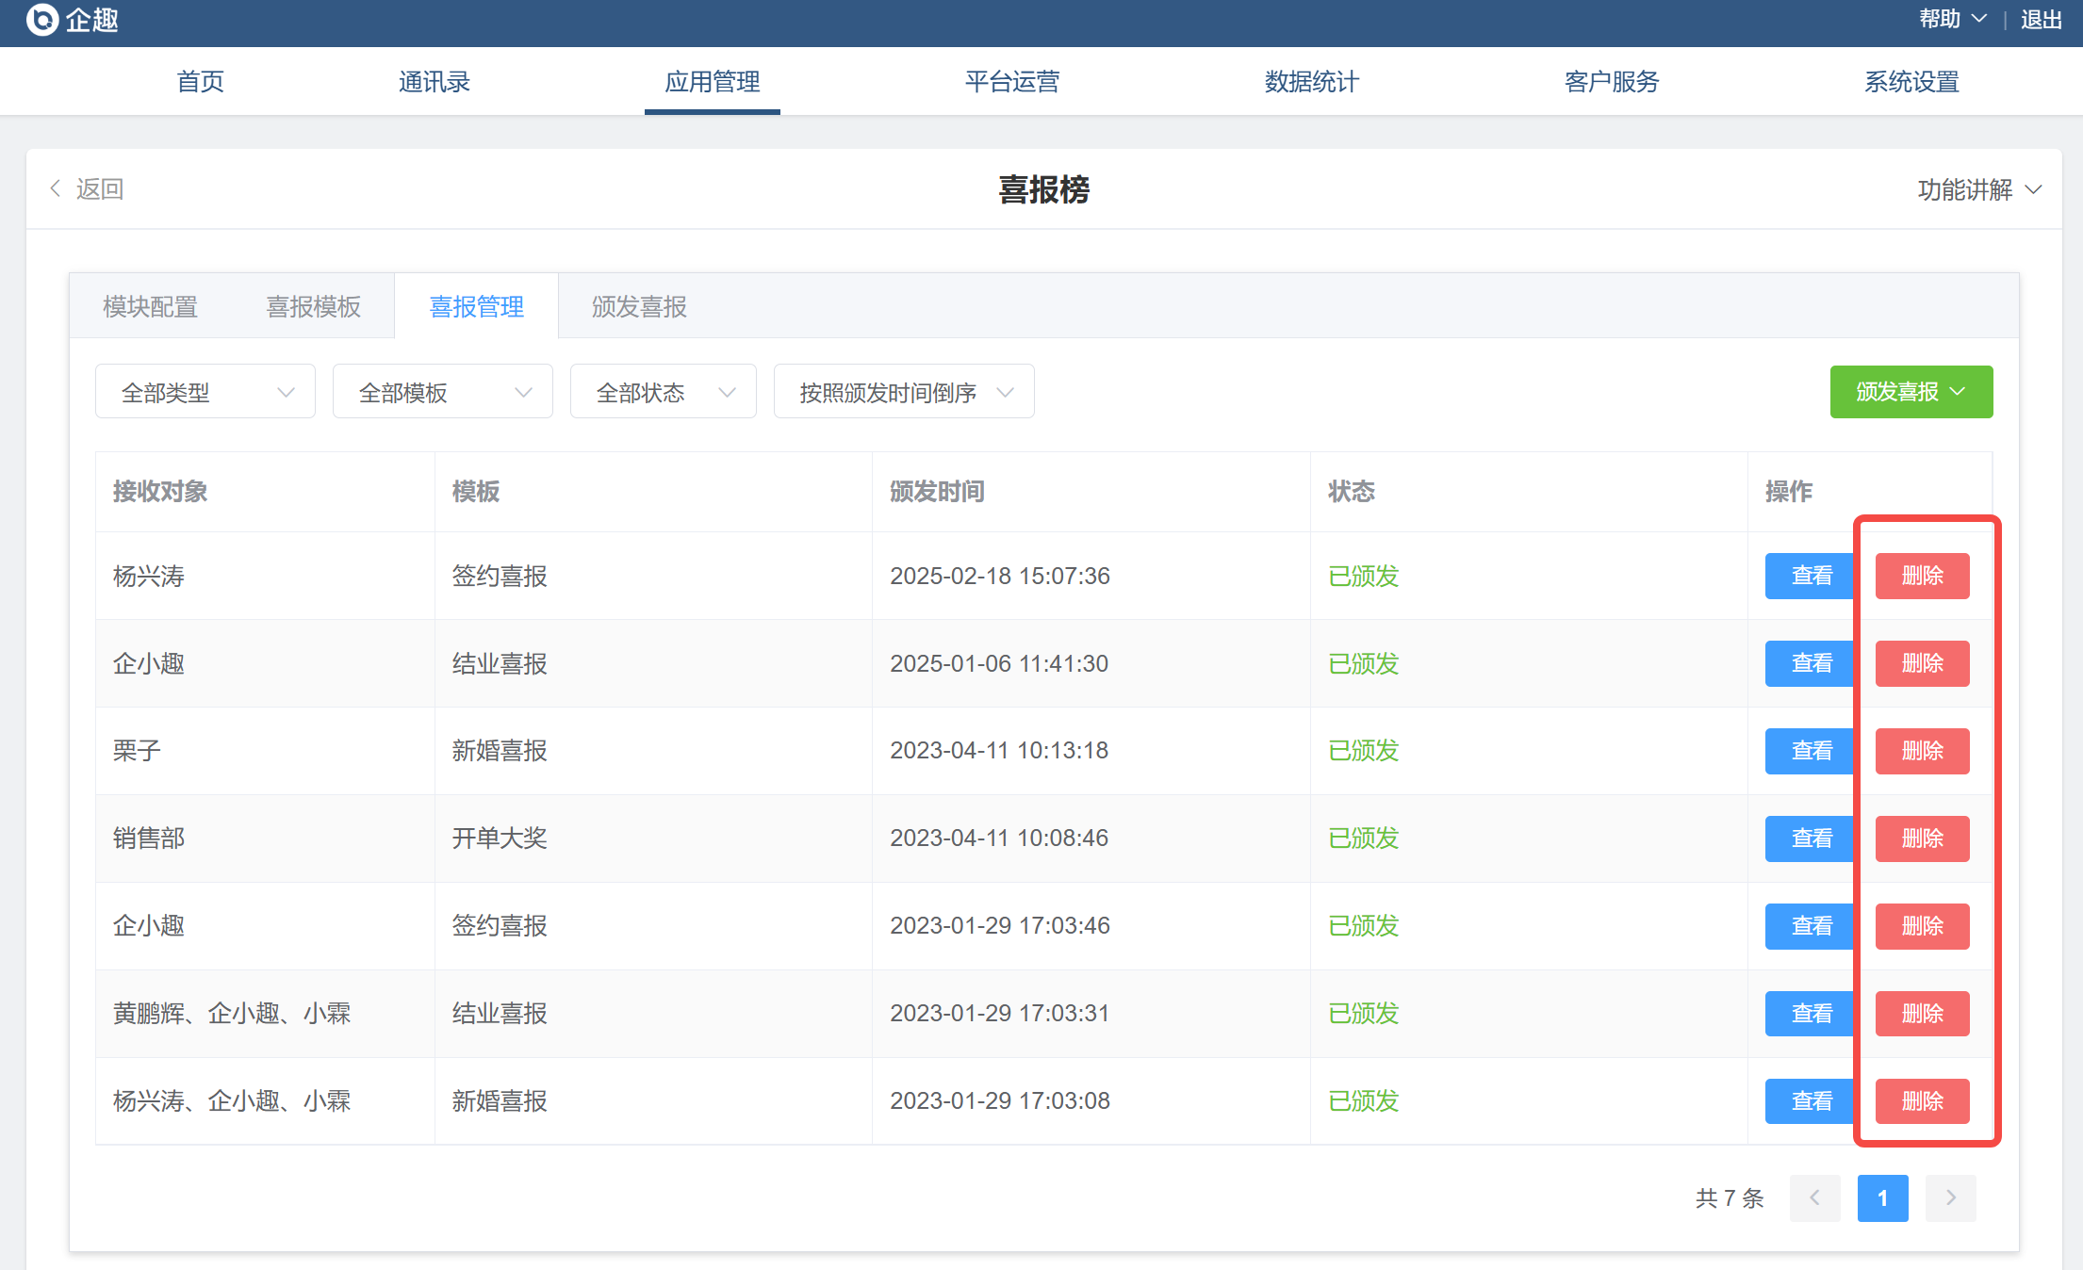Delete the 栗子 新婚喜报 record
Viewport: 2083px width, 1270px height.
coord(1922,751)
